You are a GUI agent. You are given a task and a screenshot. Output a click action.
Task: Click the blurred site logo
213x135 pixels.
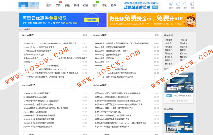(x=29, y=6)
